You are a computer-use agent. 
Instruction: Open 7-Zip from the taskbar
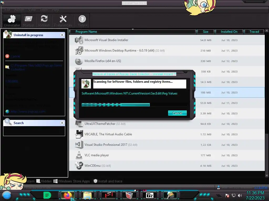[x=149, y=195]
